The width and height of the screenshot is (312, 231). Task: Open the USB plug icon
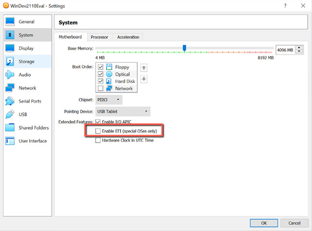pyautogui.click(x=10, y=114)
